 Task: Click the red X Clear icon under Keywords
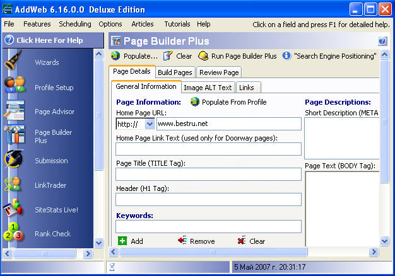242,241
